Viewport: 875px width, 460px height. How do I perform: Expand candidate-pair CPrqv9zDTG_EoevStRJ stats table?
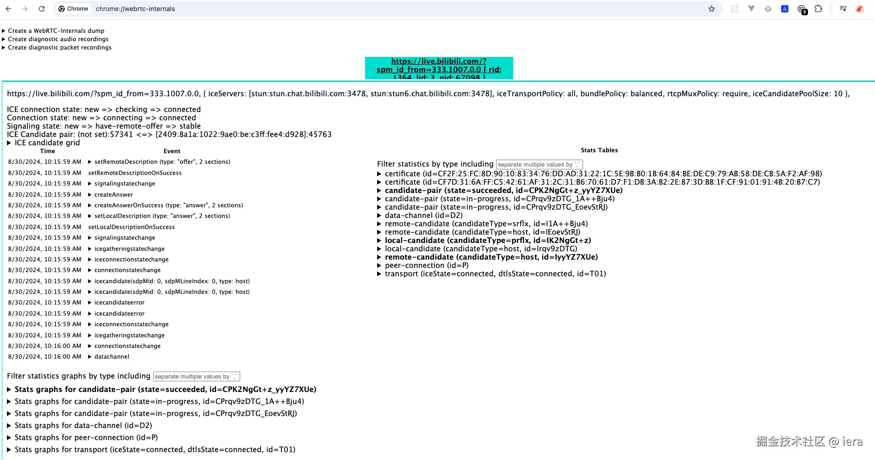click(492, 207)
